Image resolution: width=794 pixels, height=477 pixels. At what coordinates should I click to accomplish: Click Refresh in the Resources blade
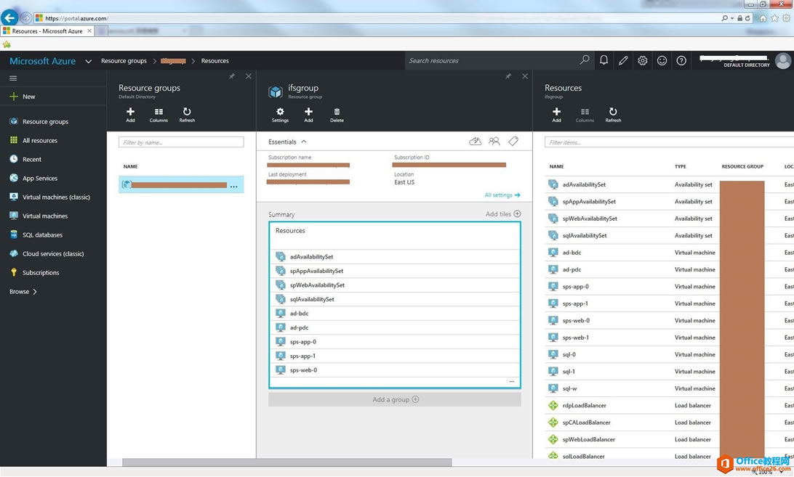pyautogui.click(x=613, y=115)
